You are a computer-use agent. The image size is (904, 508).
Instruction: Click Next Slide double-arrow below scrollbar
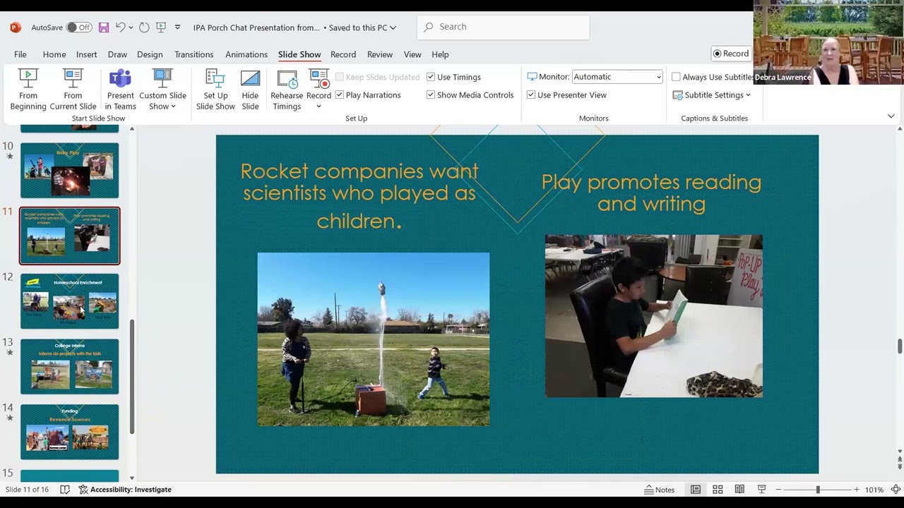[x=900, y=466]
